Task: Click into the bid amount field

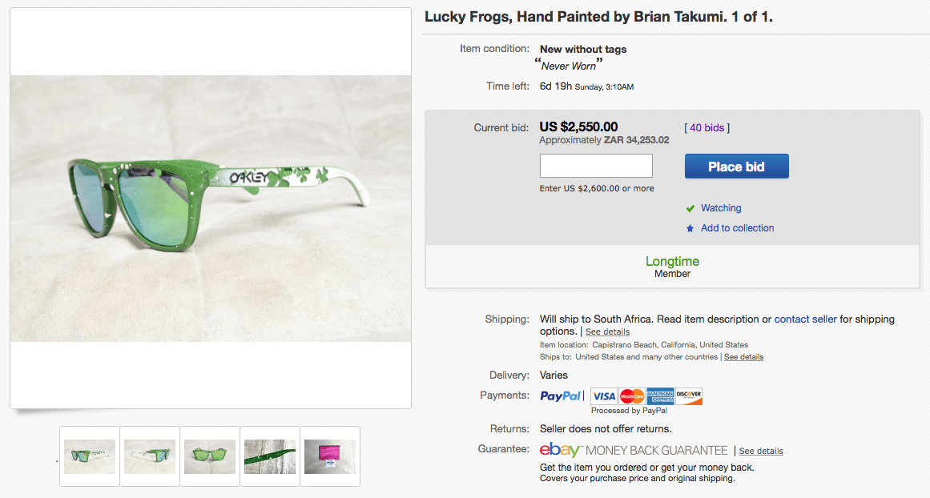Action: (596, 166)
